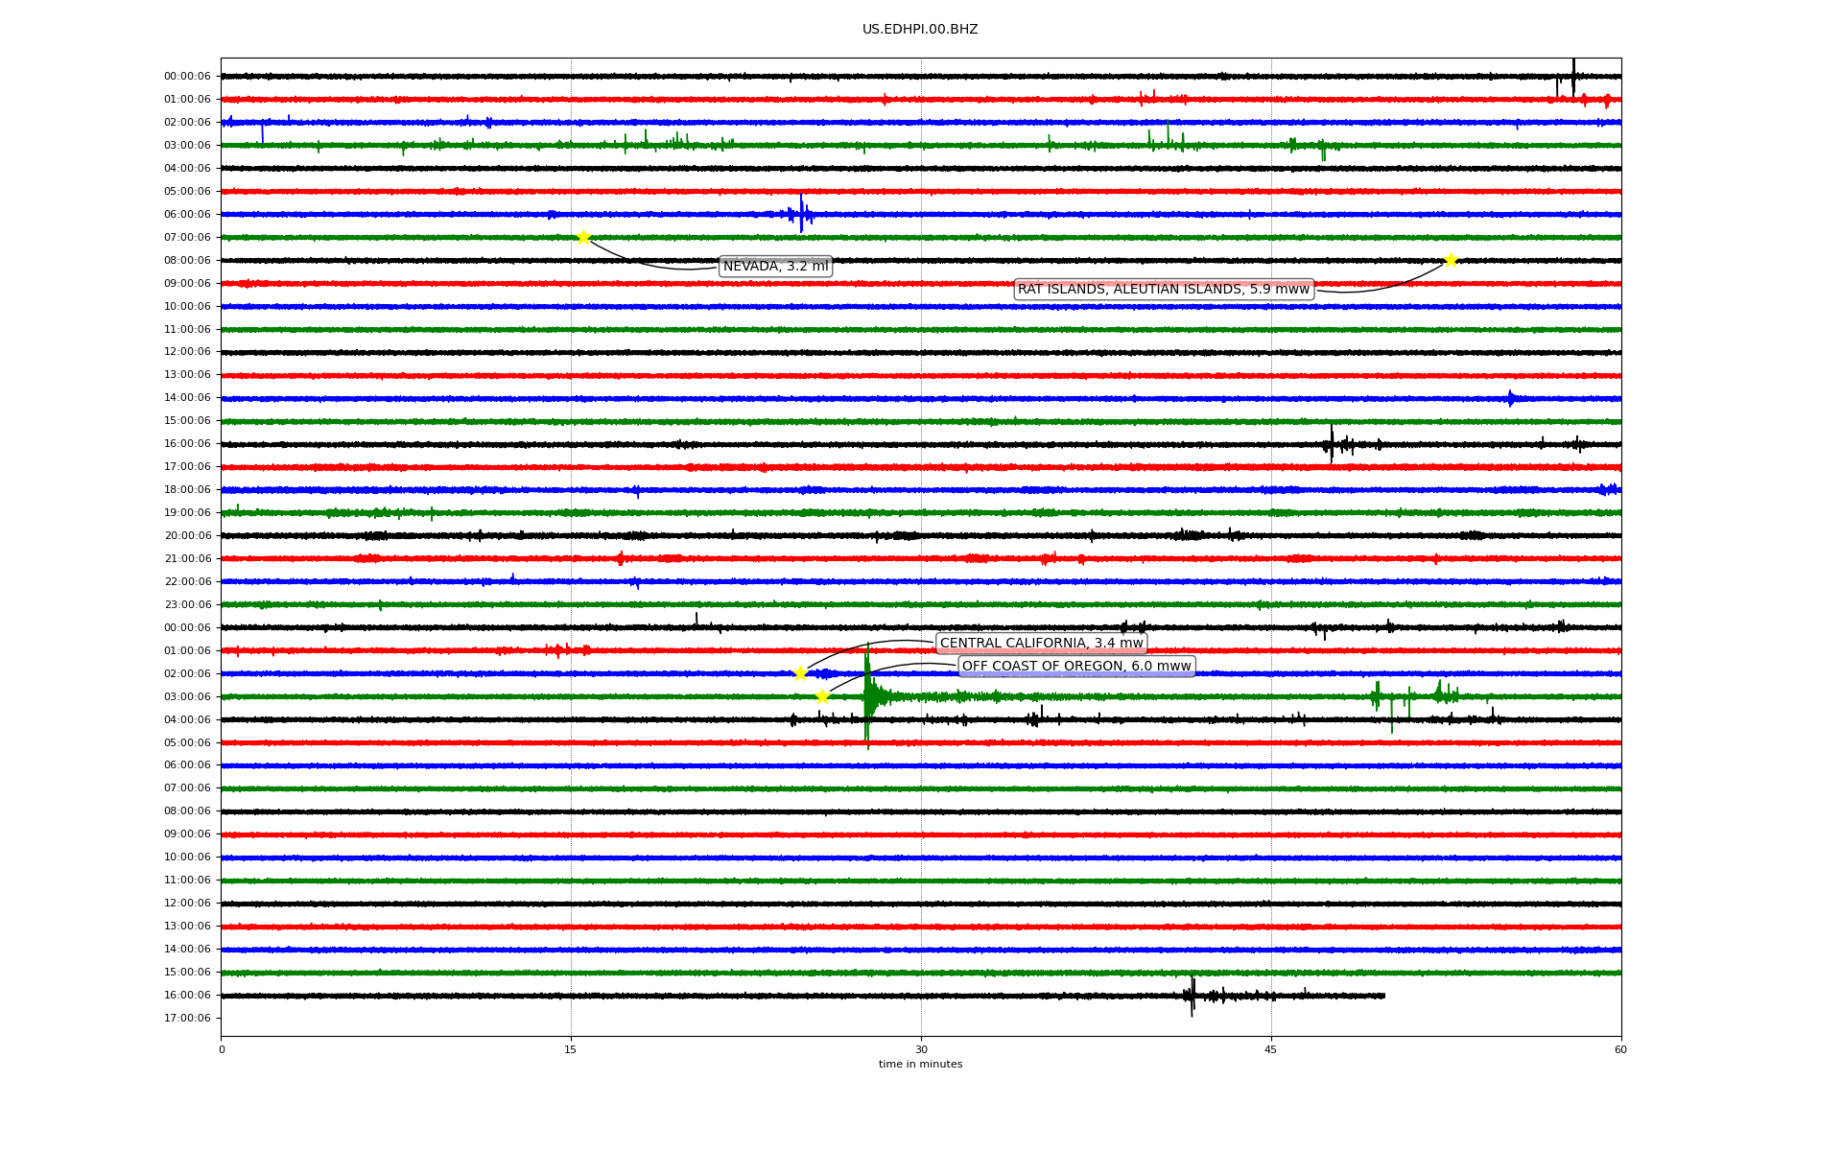Click the 17:00:06 label at bottom of y-axis
Image resolution: width=1842 pixels, height=1151 pixels.
[x=187, y=1019]
